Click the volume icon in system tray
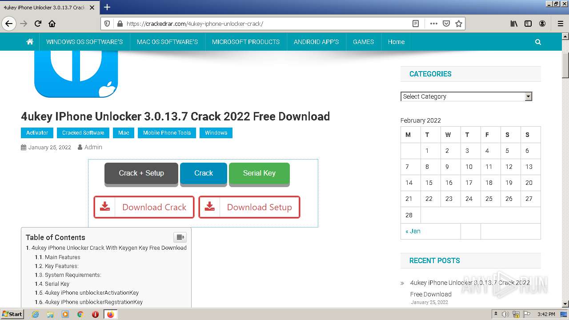 506,314
